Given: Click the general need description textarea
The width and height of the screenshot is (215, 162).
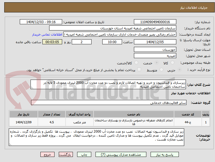Looking at the screenshot, I should click(x=108, y=85).
